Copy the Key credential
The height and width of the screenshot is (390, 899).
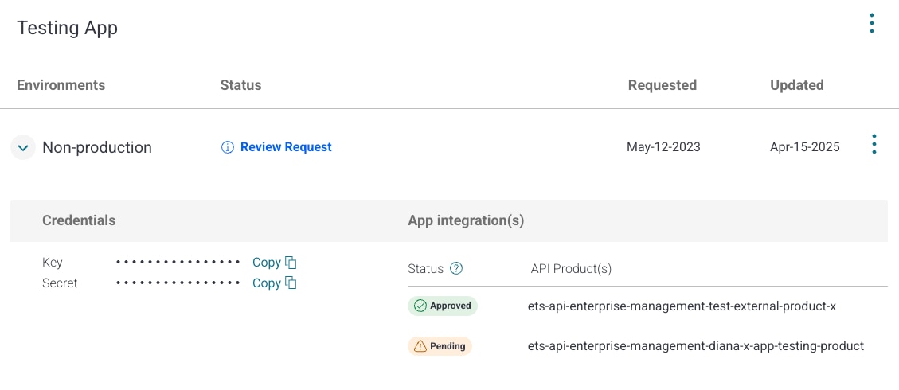(x=267, y=263)
